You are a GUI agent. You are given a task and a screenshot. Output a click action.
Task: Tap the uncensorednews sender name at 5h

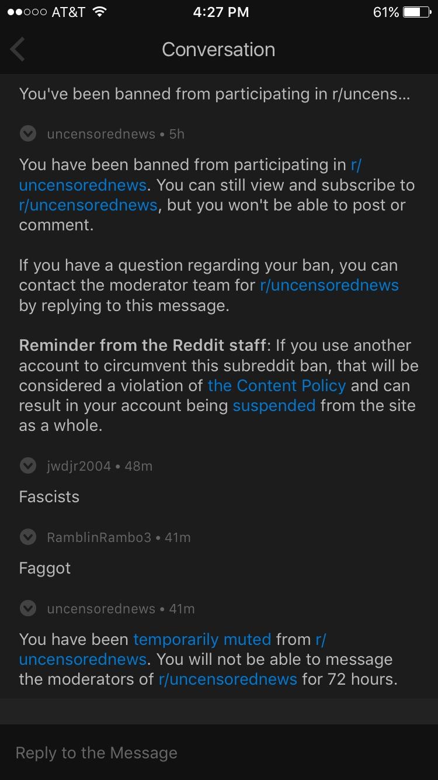point(101,134)
